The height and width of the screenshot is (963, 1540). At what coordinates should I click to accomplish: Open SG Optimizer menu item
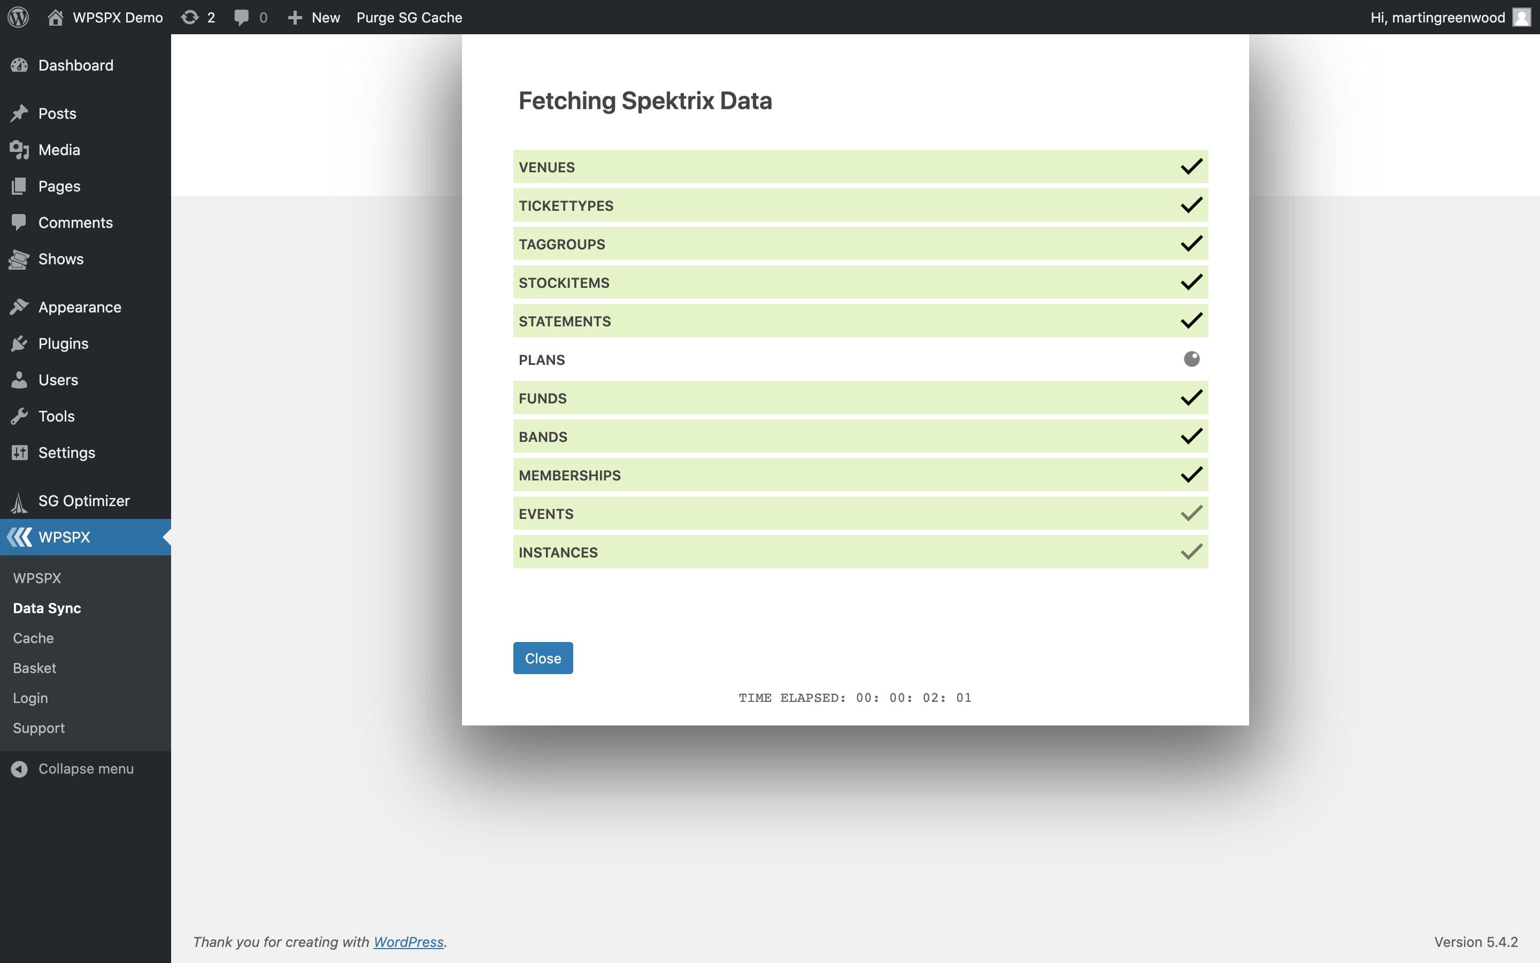tap(85, 501)
